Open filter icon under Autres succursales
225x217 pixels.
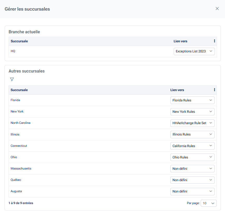coord(12,79)
